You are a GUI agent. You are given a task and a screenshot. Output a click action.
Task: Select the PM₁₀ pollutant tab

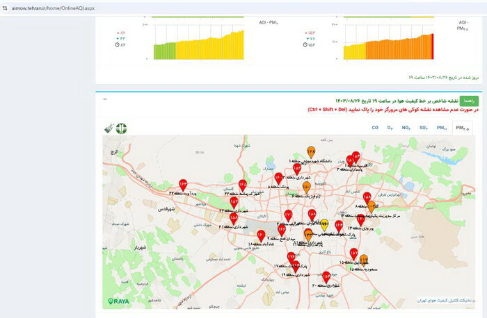click(442, 128)
